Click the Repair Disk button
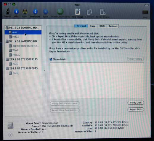This screenshot has width=154, height=141. coord(136,109)
